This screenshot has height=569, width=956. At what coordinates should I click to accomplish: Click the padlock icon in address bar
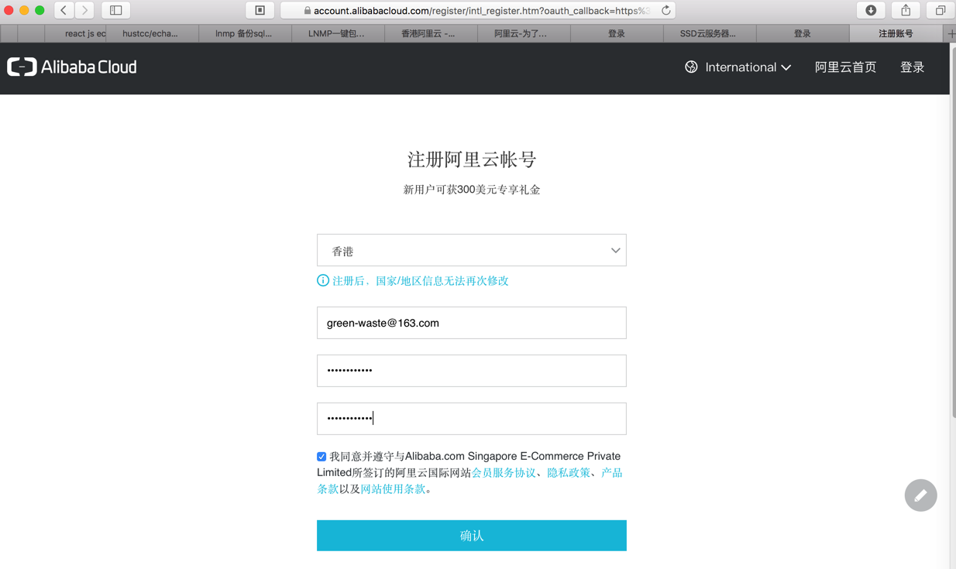[x=308, y=11]
